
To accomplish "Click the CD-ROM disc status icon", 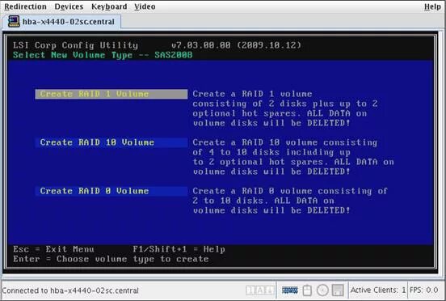I will click(322, 290).
